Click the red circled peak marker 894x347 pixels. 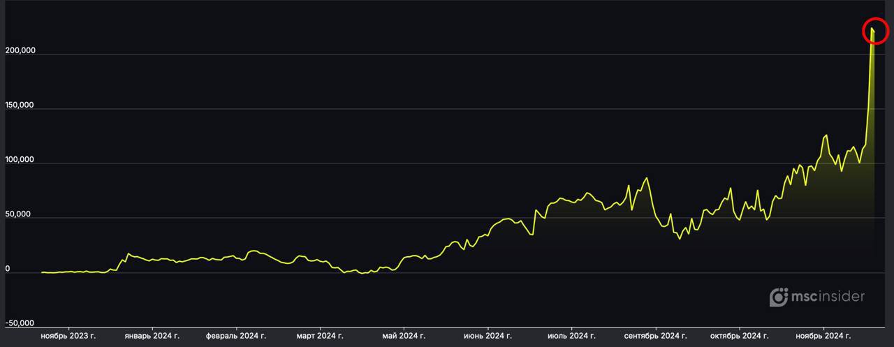[874, 31]
